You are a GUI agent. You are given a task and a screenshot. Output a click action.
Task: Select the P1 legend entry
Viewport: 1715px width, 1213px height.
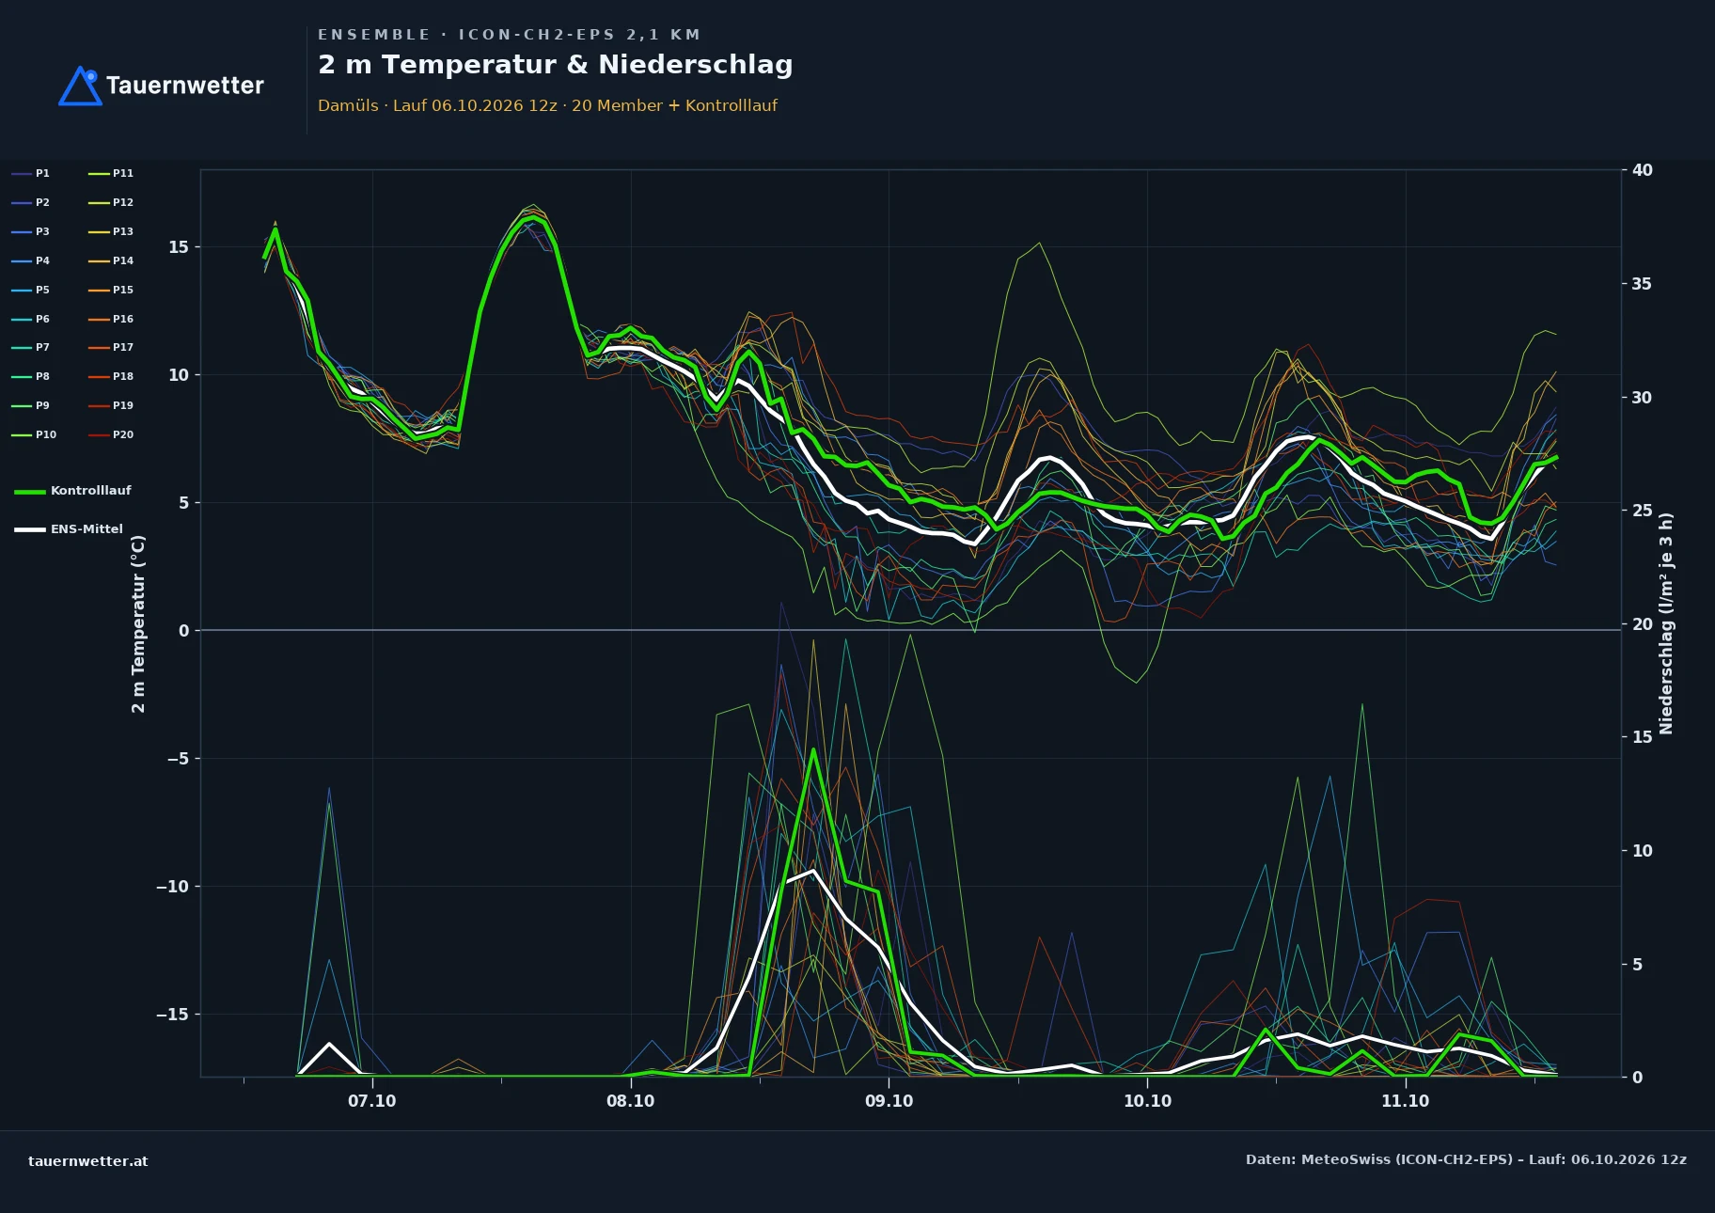tap(31, 173)
